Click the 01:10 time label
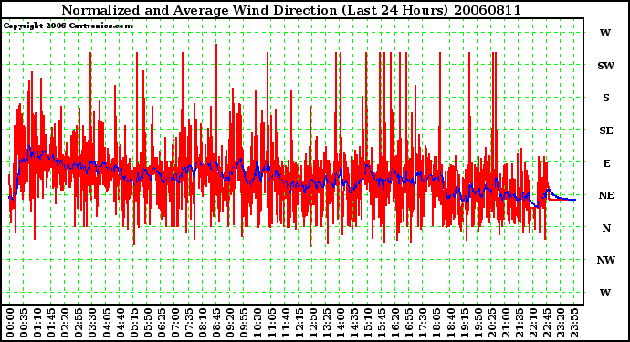 point(37,323)
